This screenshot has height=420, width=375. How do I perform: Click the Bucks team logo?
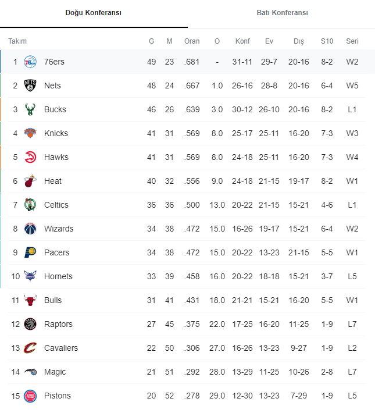30,109
